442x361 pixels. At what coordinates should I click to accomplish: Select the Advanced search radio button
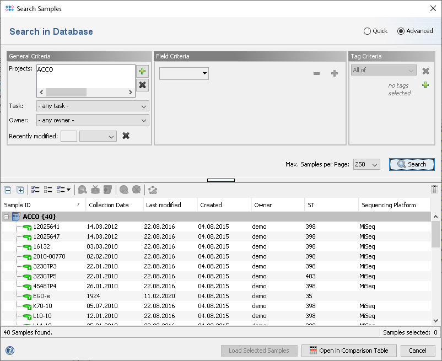coord(401,31)
